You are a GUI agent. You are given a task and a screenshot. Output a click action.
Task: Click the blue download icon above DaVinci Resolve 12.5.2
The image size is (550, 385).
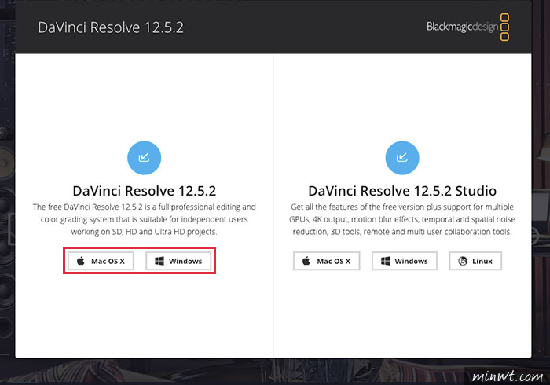pyautogui.click(x=144, y=158)
